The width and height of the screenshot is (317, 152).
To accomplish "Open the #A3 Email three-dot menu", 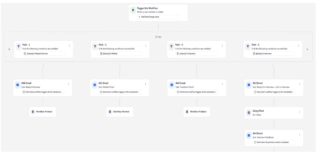I will [300, 84].
